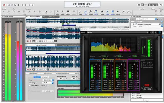Open the Scale range dropdown
164x103 pixels.
click(x=48, y=83)
